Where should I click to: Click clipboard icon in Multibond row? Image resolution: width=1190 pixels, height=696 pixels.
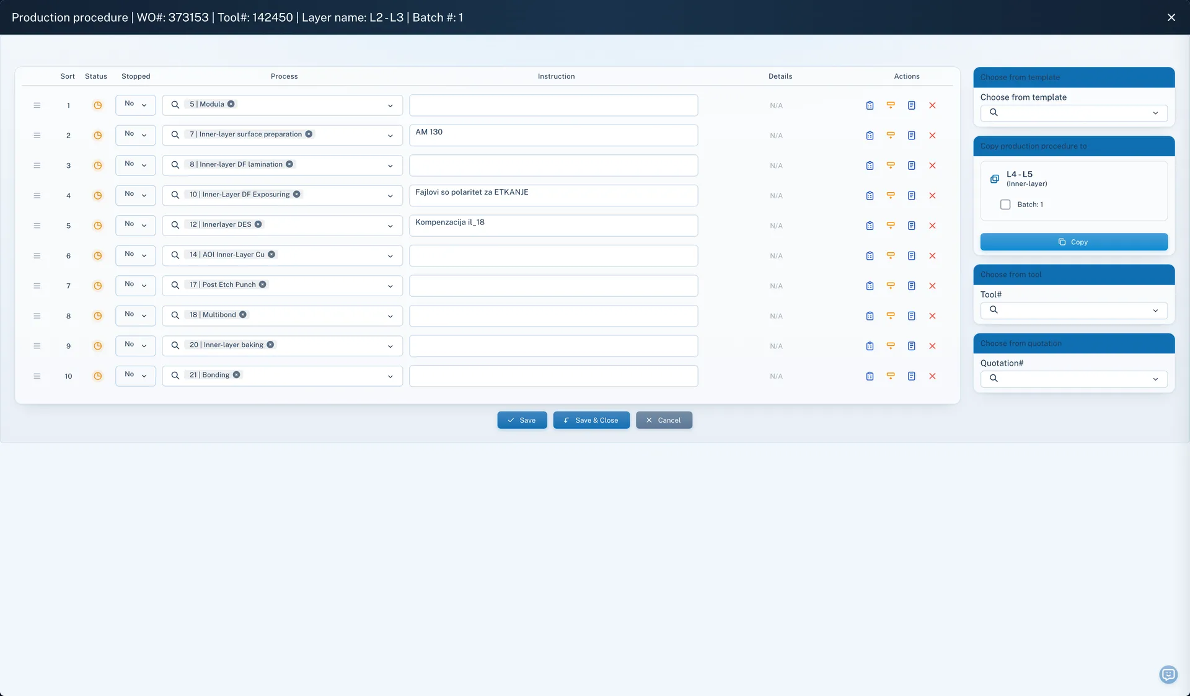(x=870, y=316)
